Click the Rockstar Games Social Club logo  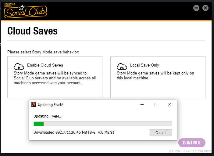25,11
